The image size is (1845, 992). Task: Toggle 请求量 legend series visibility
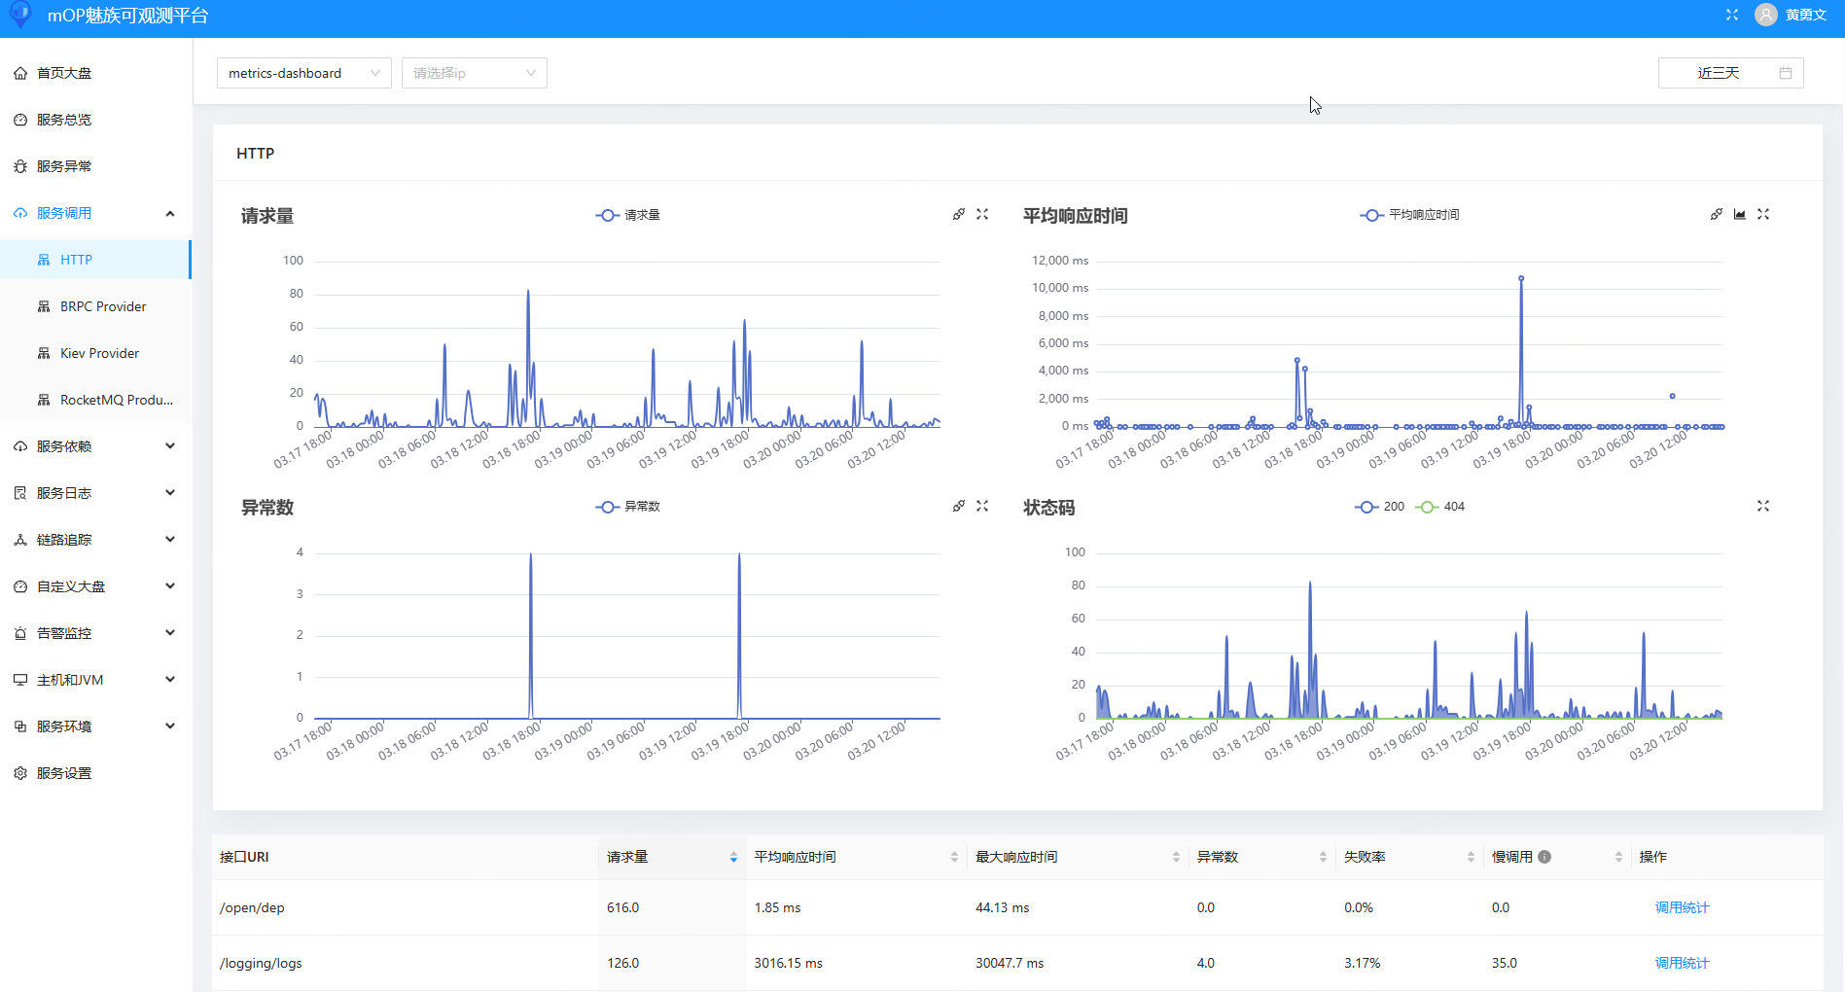point(627,215)
